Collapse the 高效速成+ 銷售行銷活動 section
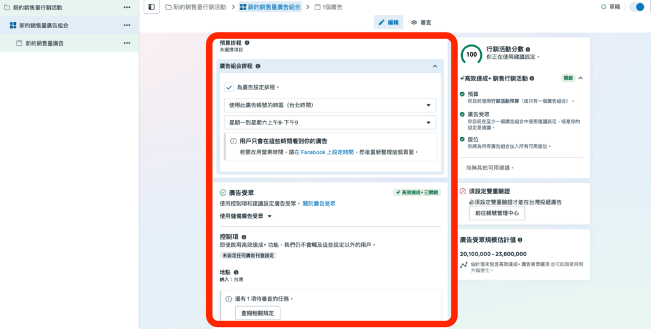 point(580,78)
